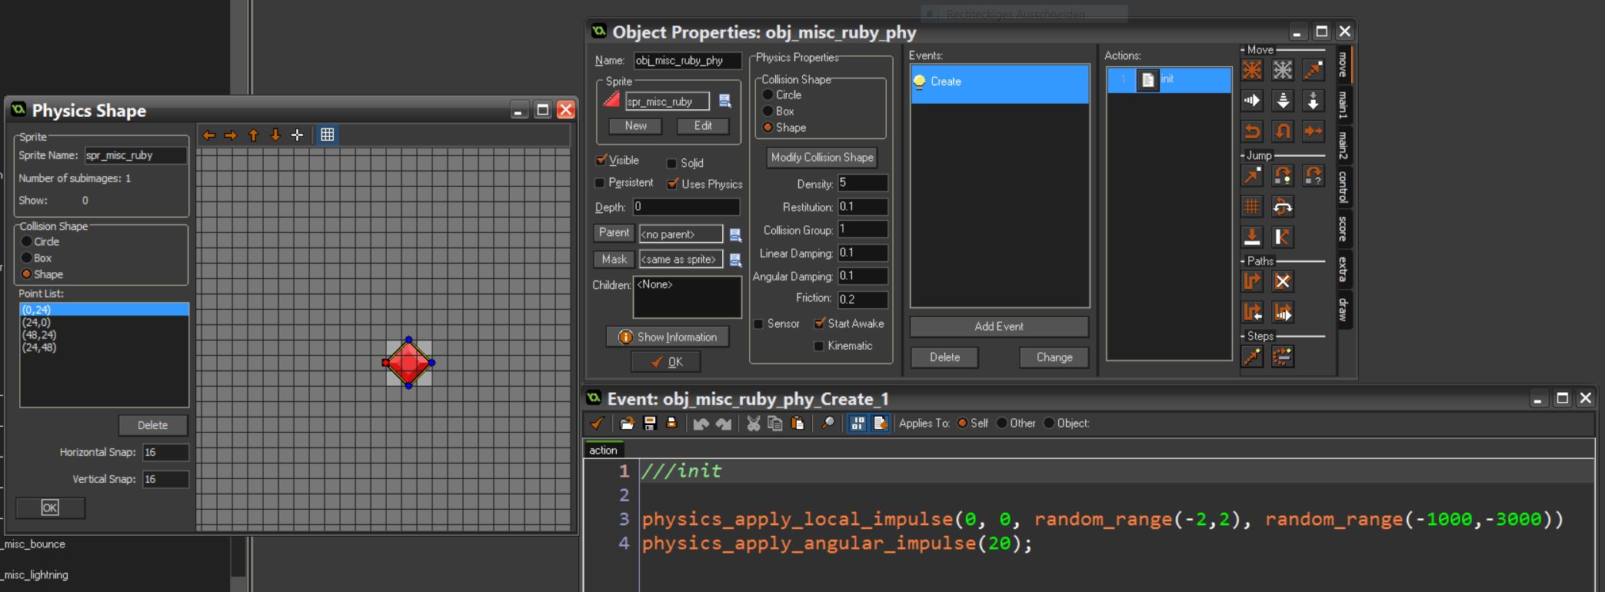Select Box collision shape in Physics Shape window
The height and width of the screenshot is (592, 1605).
(x=27, y=258)
